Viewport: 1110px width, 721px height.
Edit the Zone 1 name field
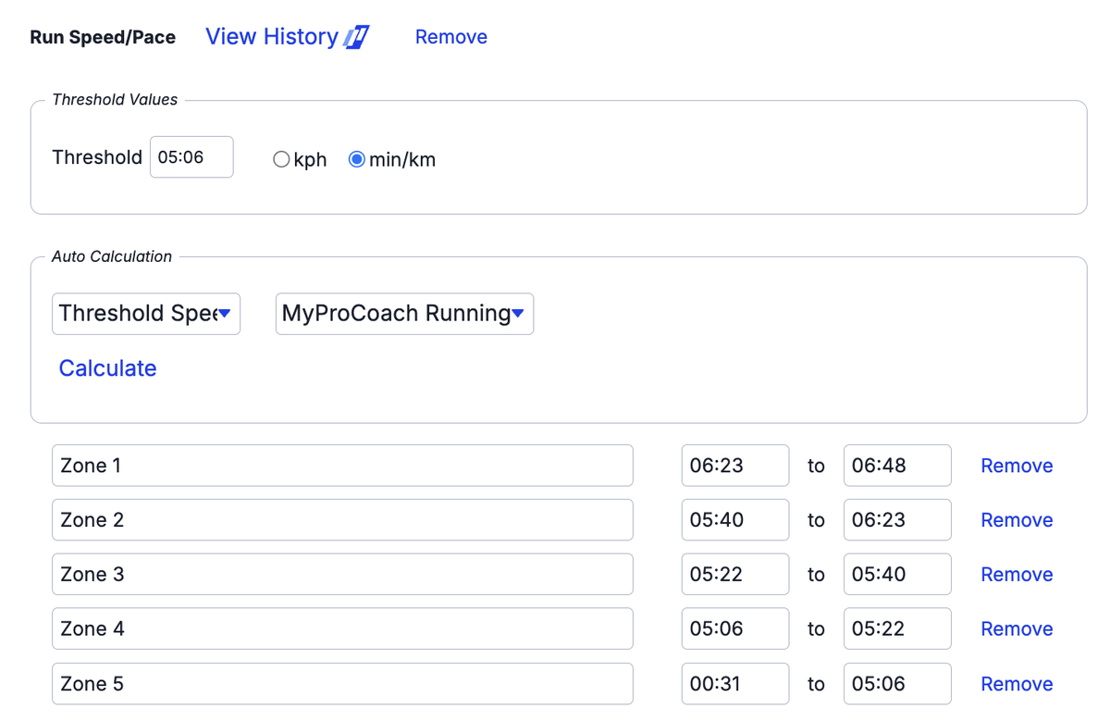tap(342, 466)
